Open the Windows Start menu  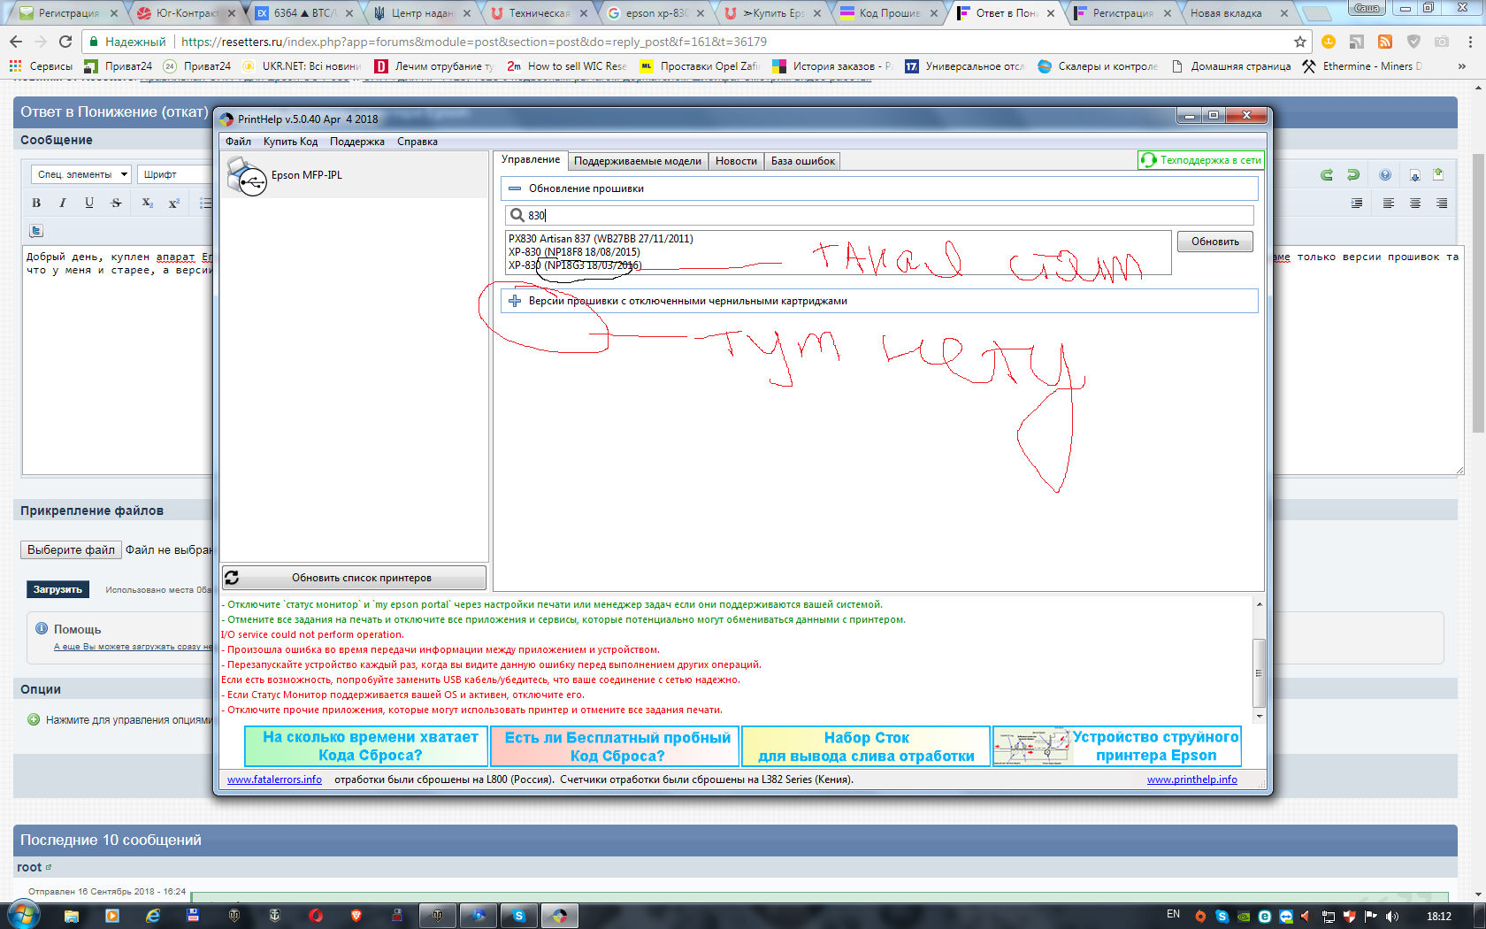[x=24, y=915]
